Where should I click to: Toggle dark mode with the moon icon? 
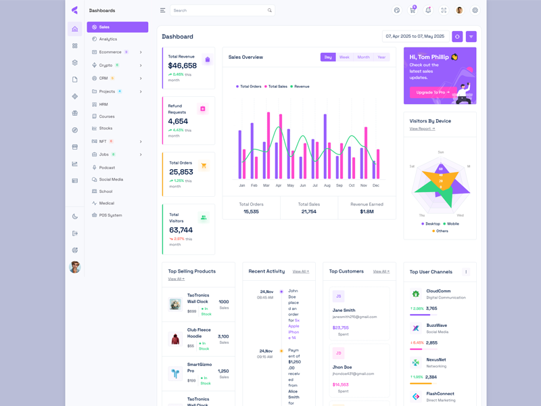tap(74, 217)
